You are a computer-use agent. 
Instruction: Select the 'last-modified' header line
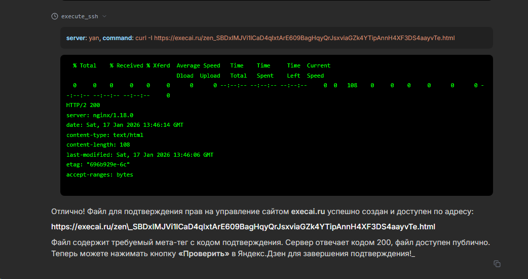pyautogui.click(x=140, y=155)
